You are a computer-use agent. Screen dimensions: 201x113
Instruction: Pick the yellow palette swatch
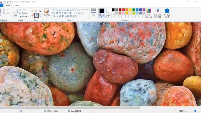[x=130, y=10]
